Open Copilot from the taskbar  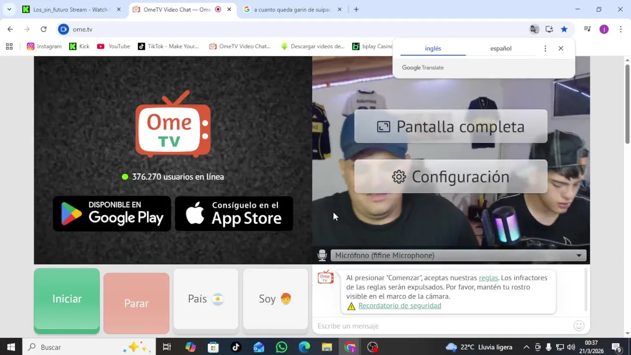[190, 347]
